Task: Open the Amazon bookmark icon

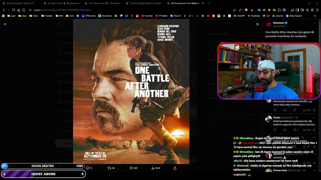Action: click(219, 16)
